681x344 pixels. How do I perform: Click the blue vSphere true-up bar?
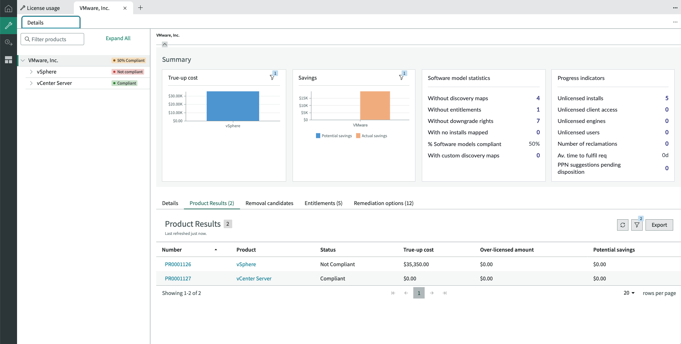[233, 106]
